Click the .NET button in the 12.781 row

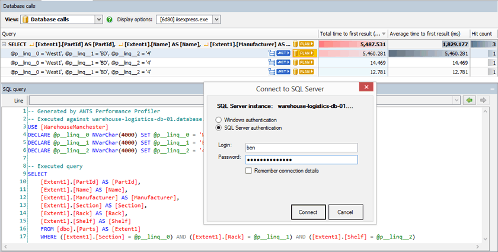click(283, 72)
